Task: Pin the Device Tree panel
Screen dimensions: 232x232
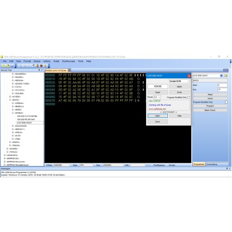Action: tap(39, 70)
